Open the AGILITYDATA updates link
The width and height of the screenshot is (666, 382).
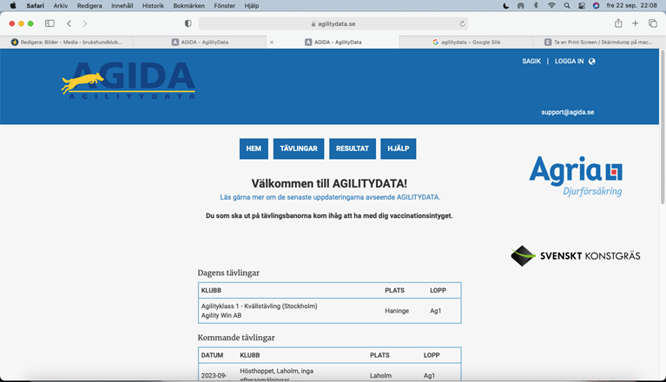(331, 198)
